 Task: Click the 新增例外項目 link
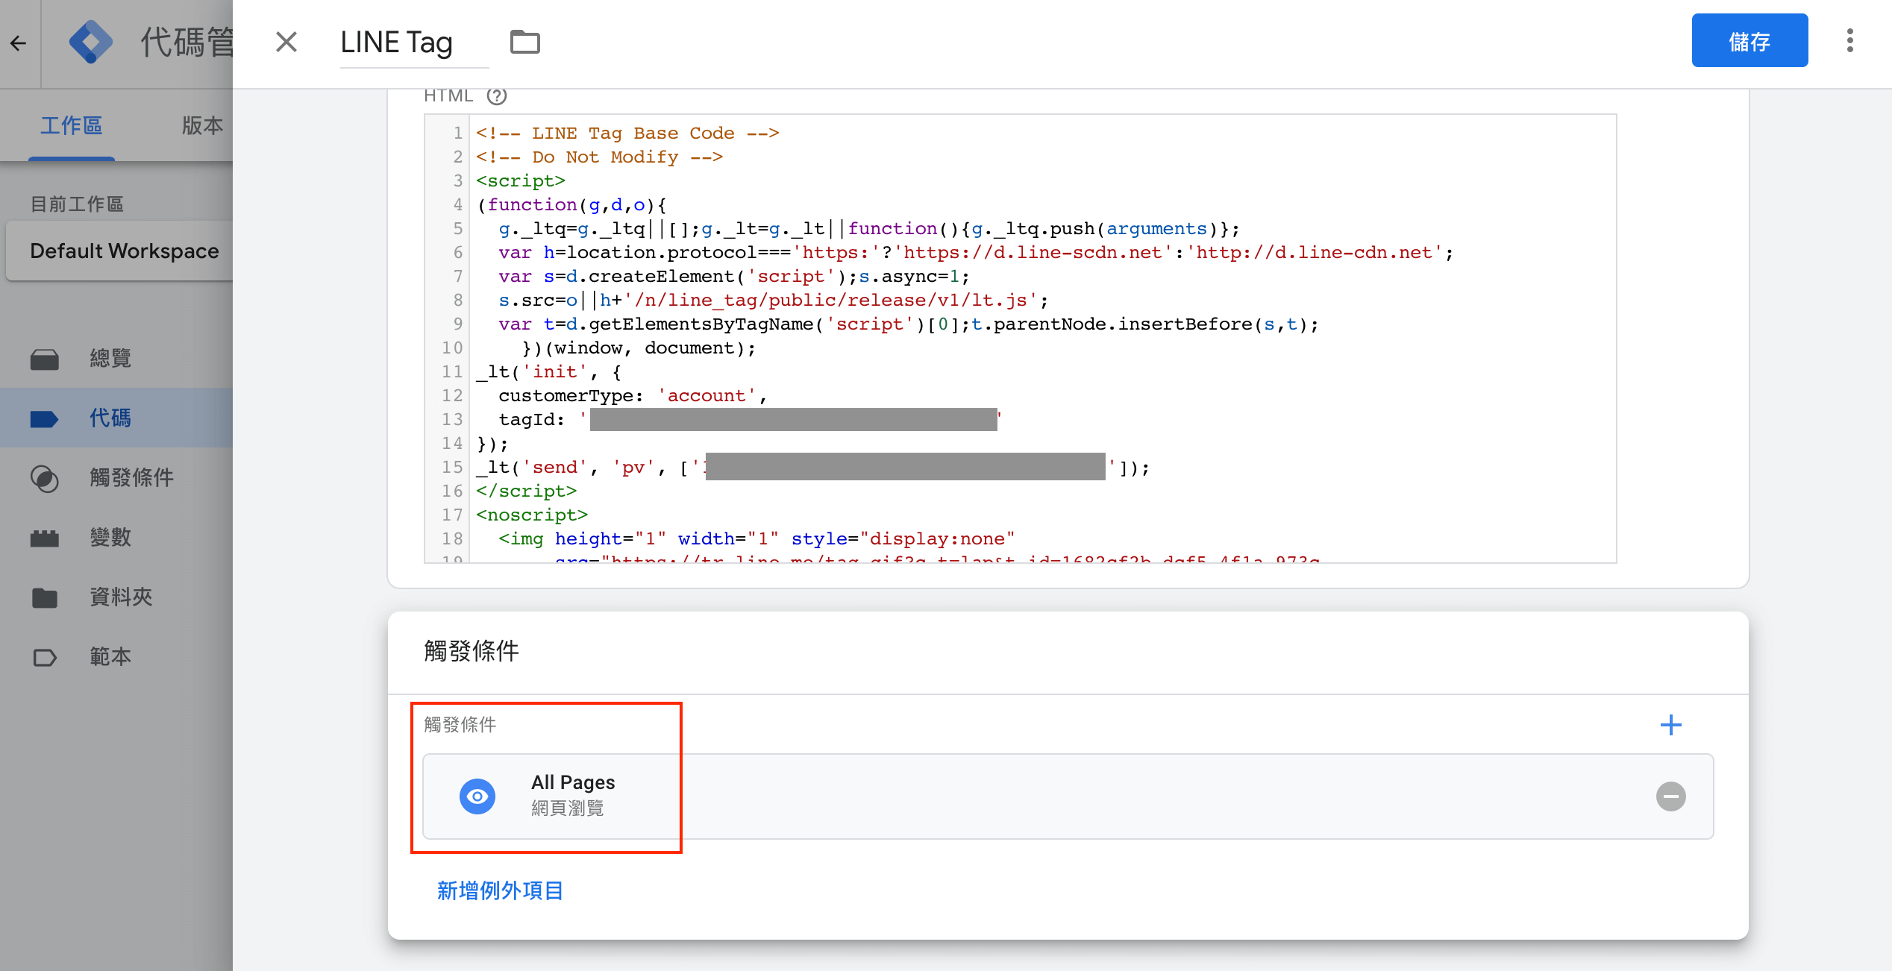(499, 890)
